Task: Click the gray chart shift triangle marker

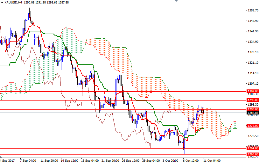Action: [177, 1]
